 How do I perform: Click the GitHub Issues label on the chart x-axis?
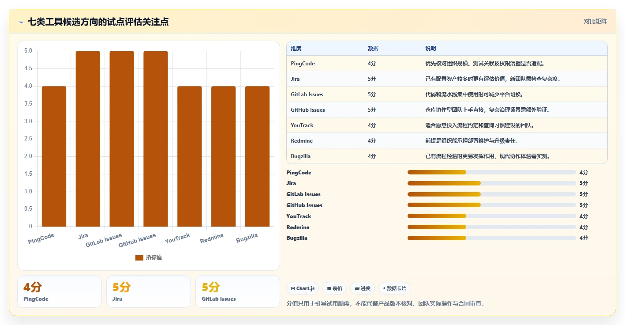137,240
